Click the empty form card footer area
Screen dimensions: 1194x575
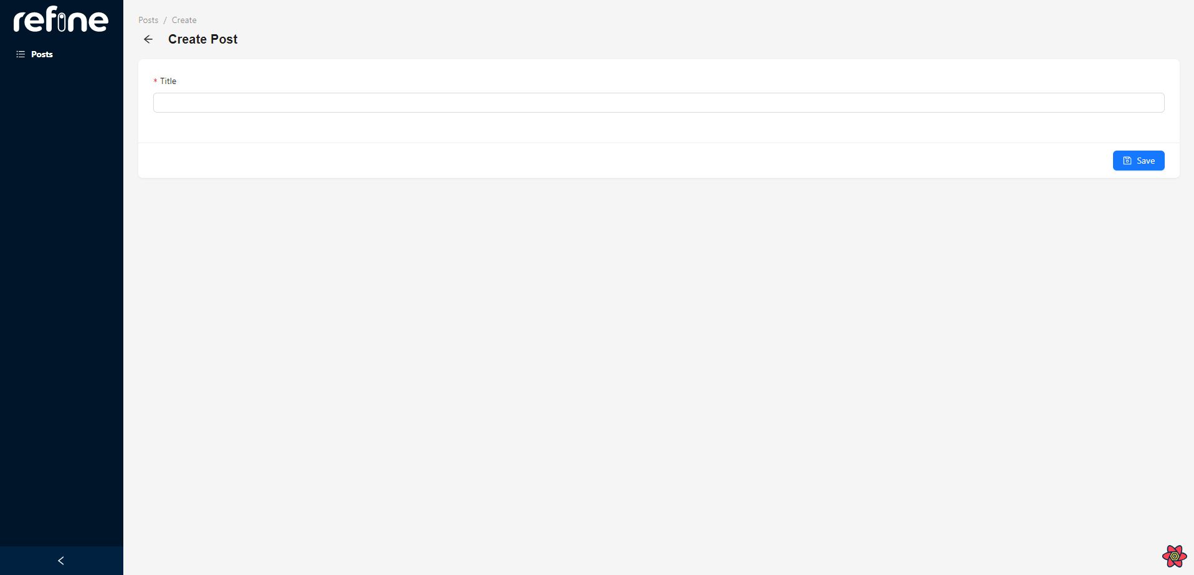coord(623,161)
